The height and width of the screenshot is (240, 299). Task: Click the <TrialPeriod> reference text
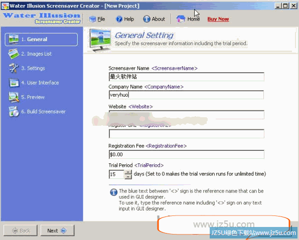(149, 165)
